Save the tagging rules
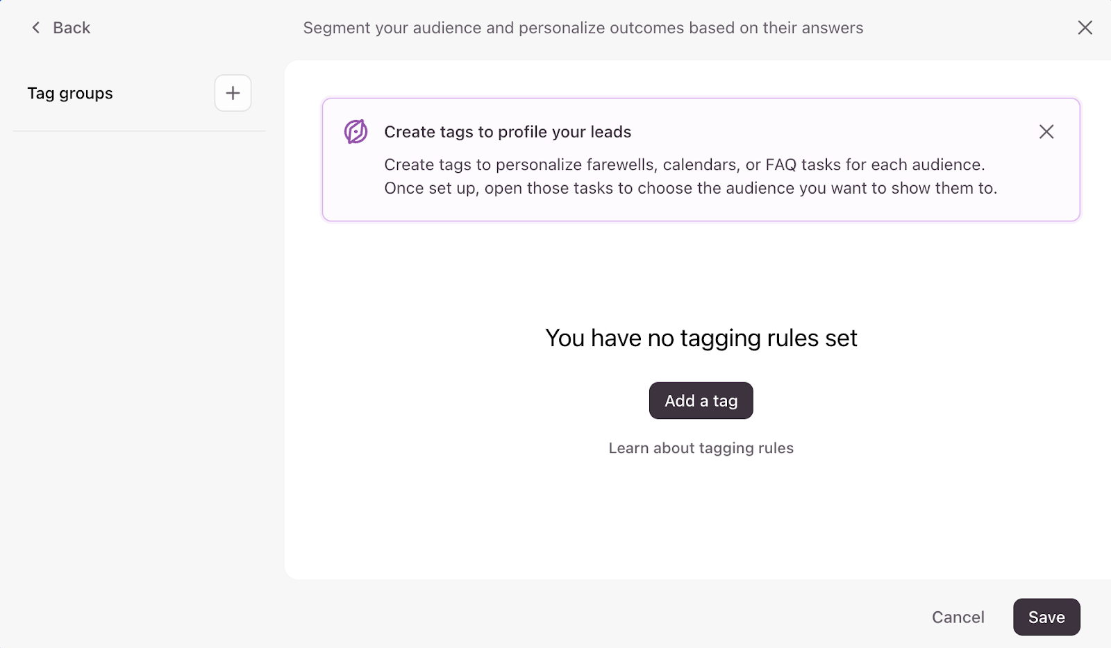 tap(1046, 617)
